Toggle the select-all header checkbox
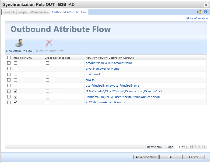This screenshot has height=163, width=211. click(x=9, y=58)
